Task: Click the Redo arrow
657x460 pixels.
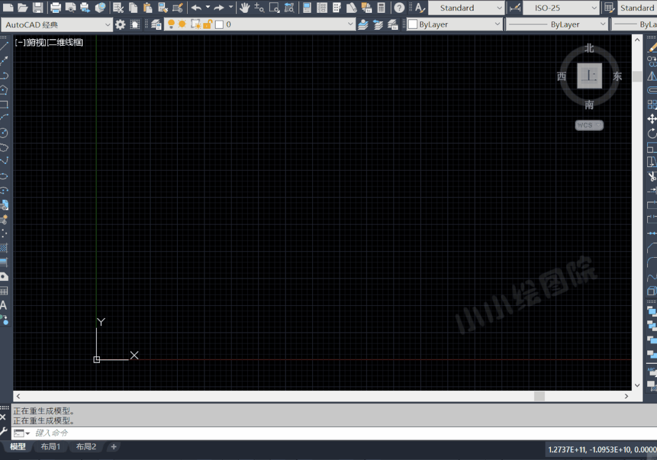Action: point(219,7)
